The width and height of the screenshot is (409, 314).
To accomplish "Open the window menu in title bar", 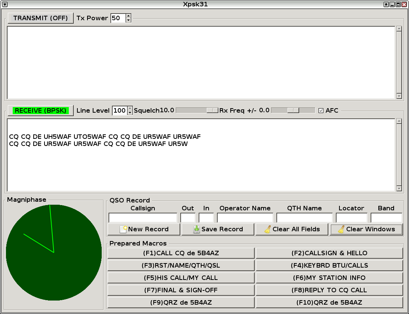I will (5, 4).
